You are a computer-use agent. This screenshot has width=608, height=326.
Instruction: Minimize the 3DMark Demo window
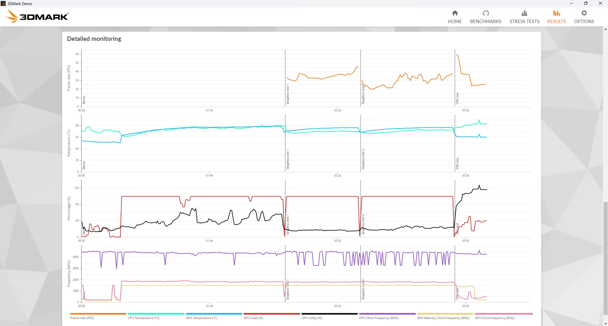pos(571,3)
